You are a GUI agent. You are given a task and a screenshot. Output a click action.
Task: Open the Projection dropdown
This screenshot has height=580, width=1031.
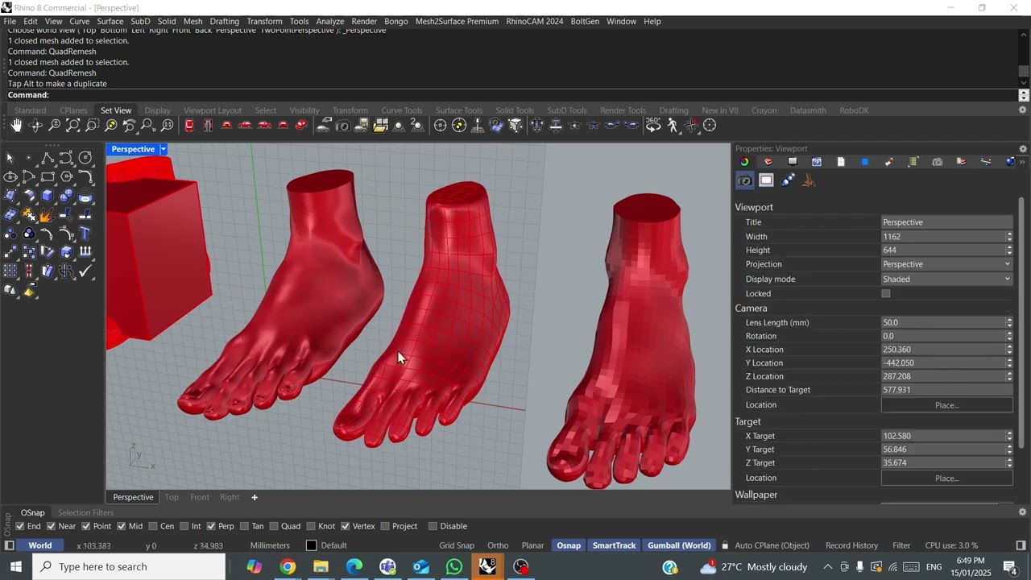[x=947, y=264]
